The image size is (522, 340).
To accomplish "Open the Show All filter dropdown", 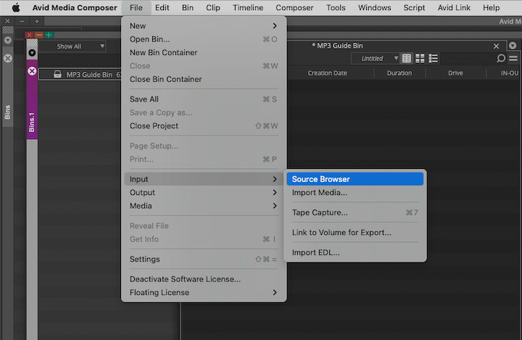I will click(72, 46).
